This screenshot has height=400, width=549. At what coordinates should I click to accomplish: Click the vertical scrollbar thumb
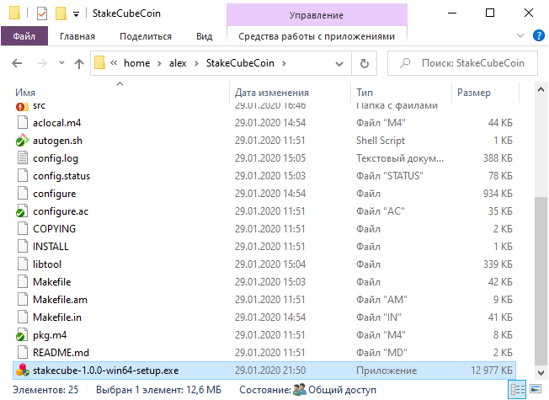tap(541, 280)
